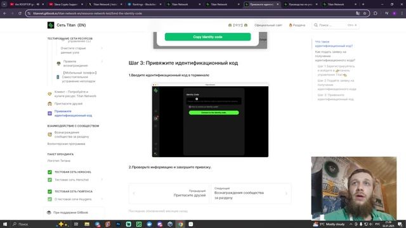
Task: Click the Правила вознаграждения emoji icon
Action: pyautogui.click(x=58, y=63)
